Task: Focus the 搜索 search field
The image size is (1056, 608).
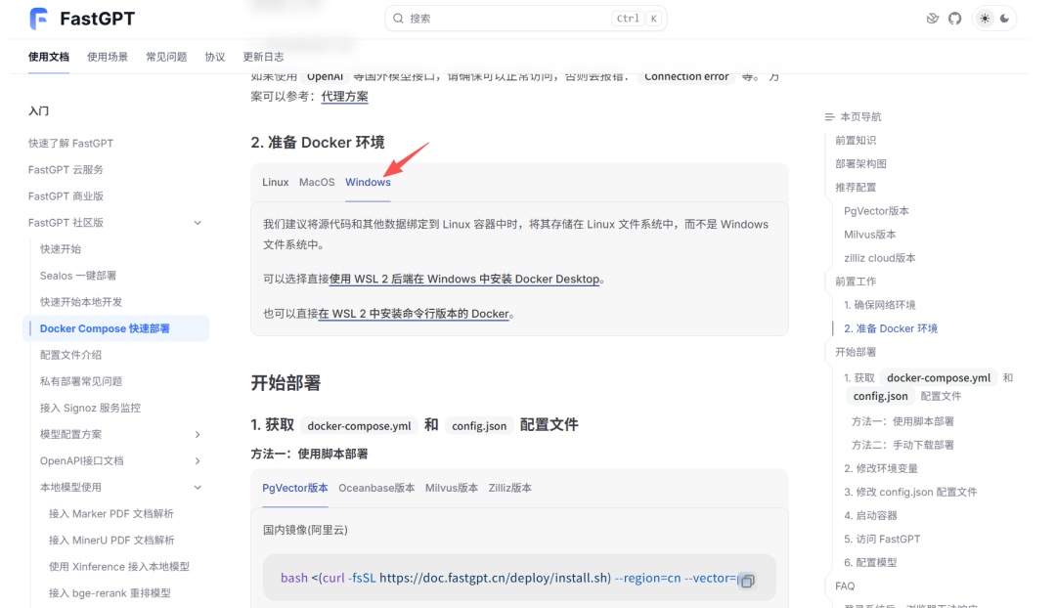Action: click(525, 19)
